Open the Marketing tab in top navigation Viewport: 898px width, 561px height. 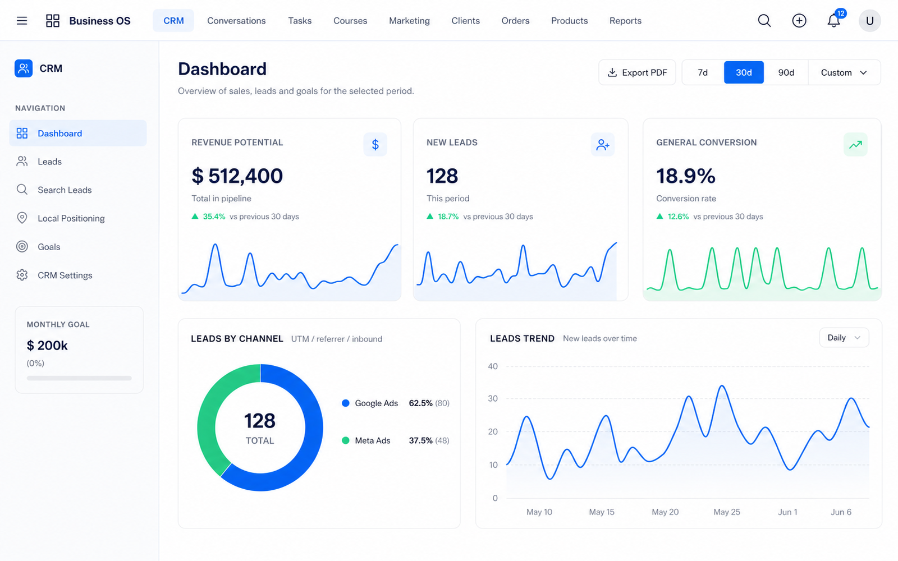(409, 21)
